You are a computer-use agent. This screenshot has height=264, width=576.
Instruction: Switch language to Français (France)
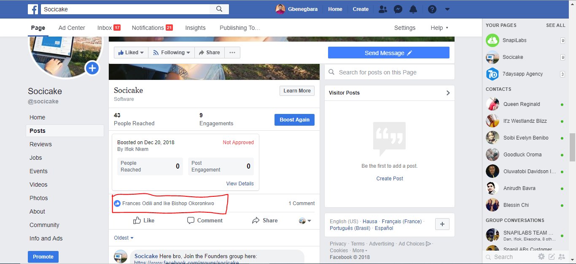click(401, 222)
